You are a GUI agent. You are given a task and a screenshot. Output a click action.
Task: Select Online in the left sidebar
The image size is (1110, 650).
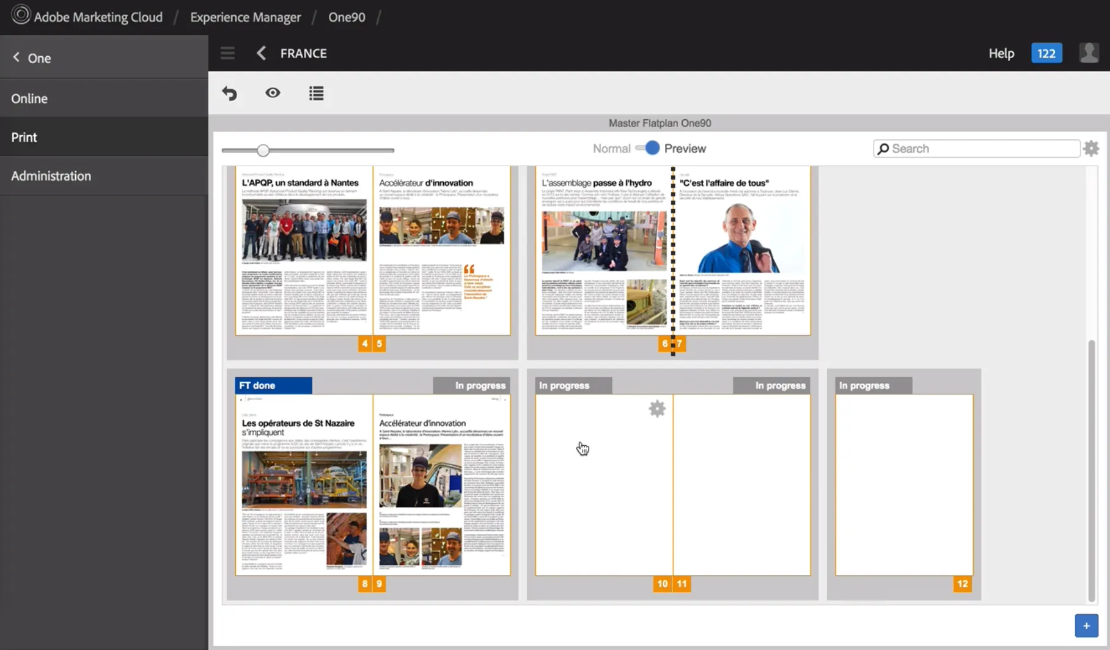click(x=29, y=98)
